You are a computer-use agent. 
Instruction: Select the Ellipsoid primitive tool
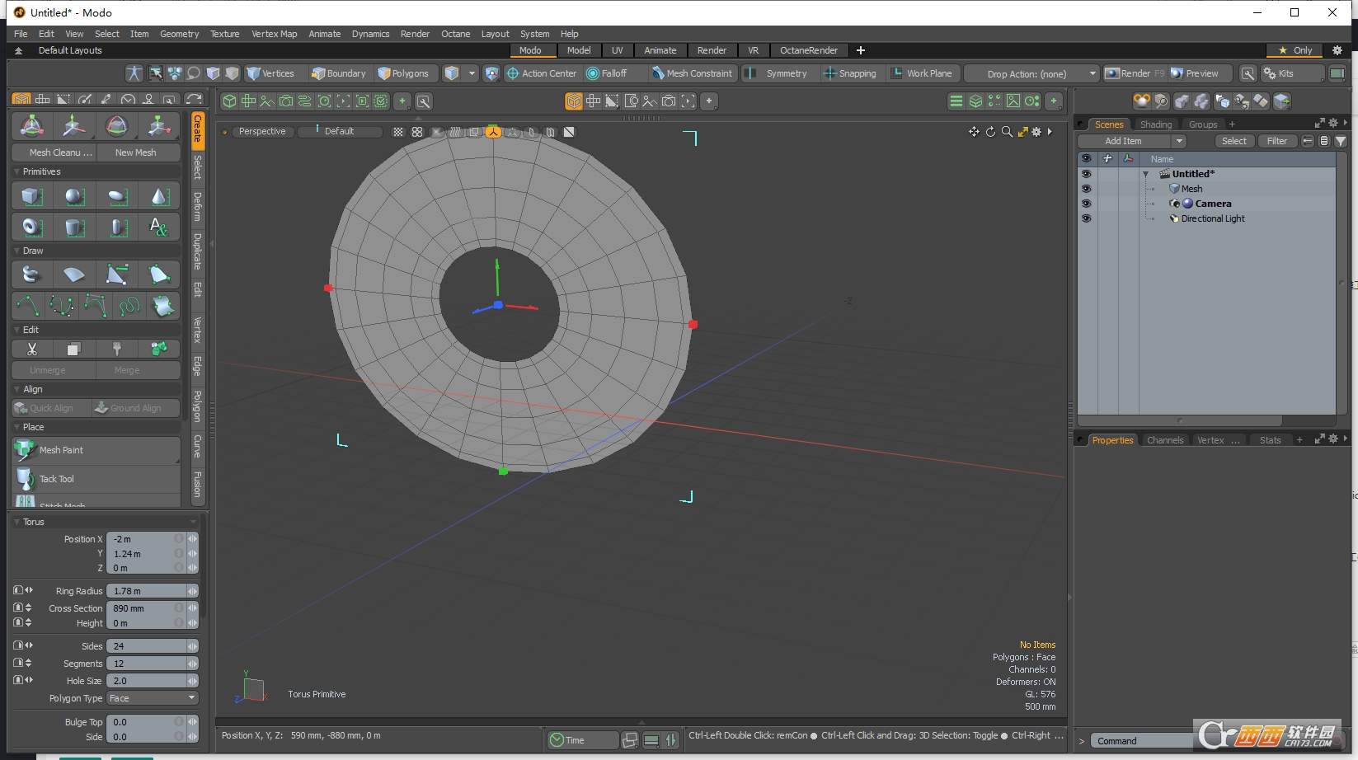(x=117, y=196)
